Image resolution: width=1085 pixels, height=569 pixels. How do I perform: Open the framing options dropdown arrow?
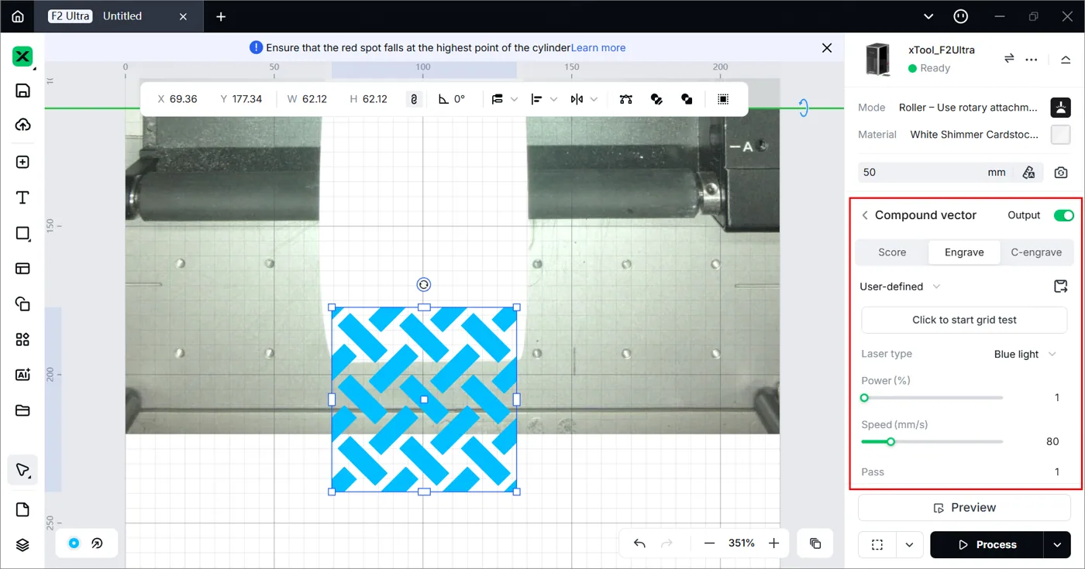909,545
